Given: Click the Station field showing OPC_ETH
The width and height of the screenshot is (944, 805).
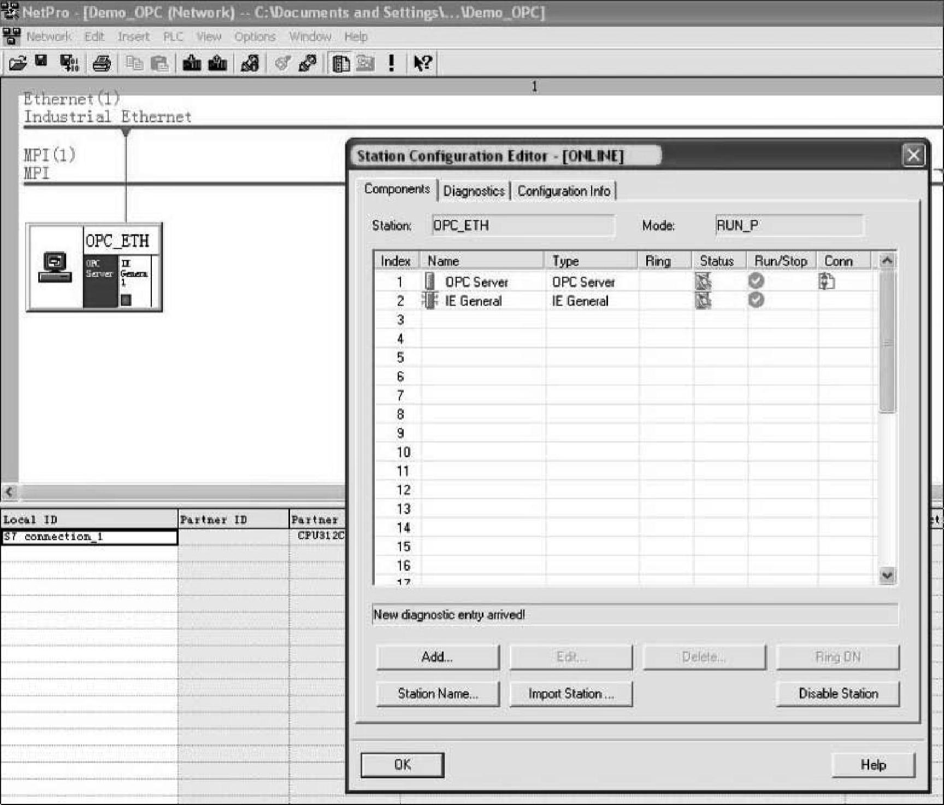Looking at the screenshot, I should [523, 225].
